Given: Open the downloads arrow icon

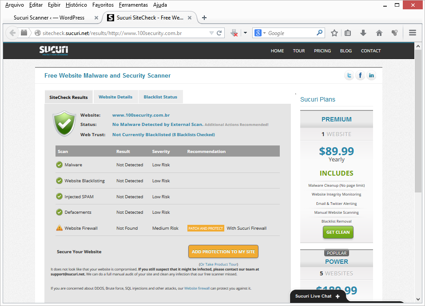Looking at the screenshot, I should pyautogui.click(x=363, y=33).
